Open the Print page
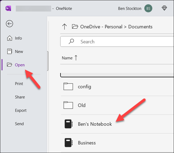This screenshot has width=174, height=153. (19, 84)
